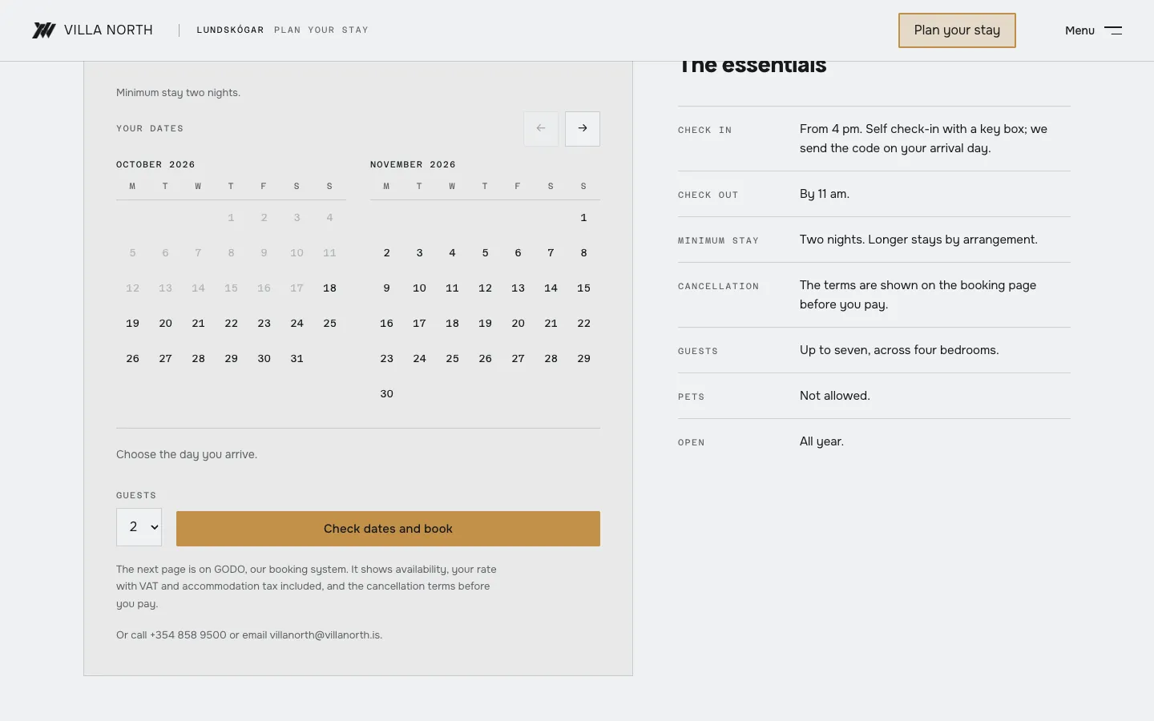The width and height of the screenshot is (1154, 721).
Task: Pick October 29 on the calendar
Action: pyautogui.click(x=231, y=359)
